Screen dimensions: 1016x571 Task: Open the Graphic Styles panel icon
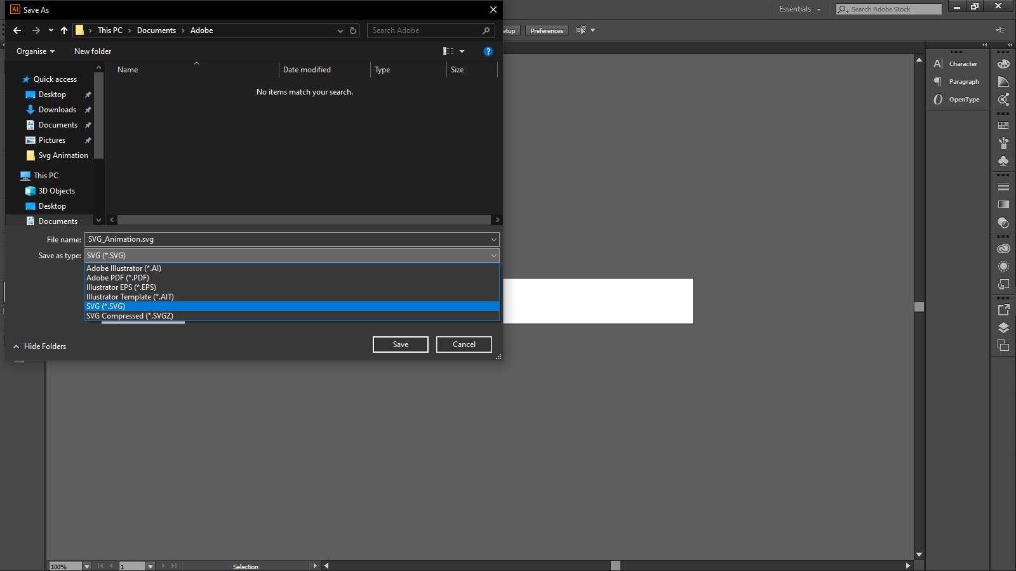click(1003, 284)
